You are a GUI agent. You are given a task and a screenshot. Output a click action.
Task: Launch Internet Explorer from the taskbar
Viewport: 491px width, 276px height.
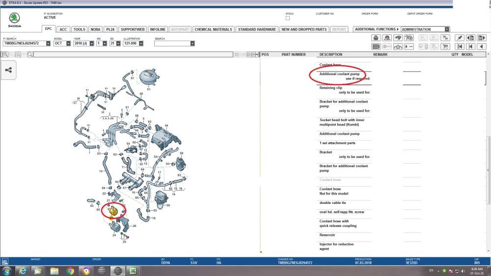[23, 271]
